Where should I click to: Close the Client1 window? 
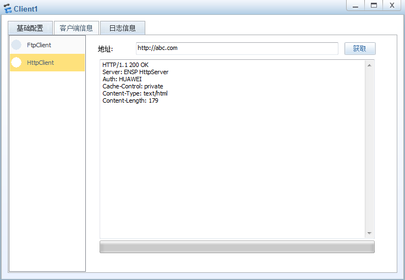[392, 5]
